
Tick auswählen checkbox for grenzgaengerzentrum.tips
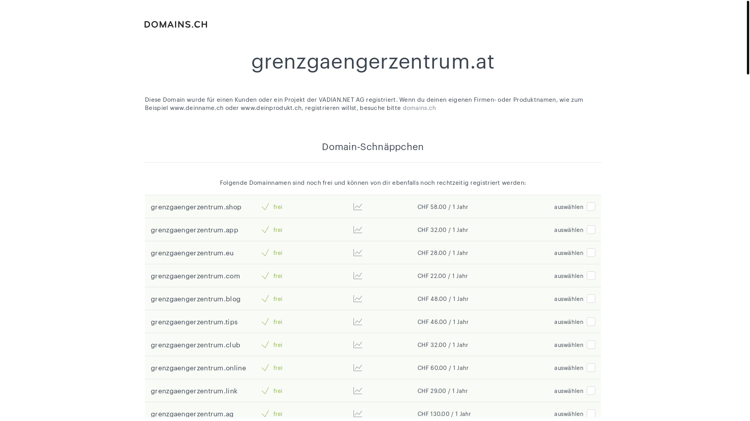tap(591, 322)
